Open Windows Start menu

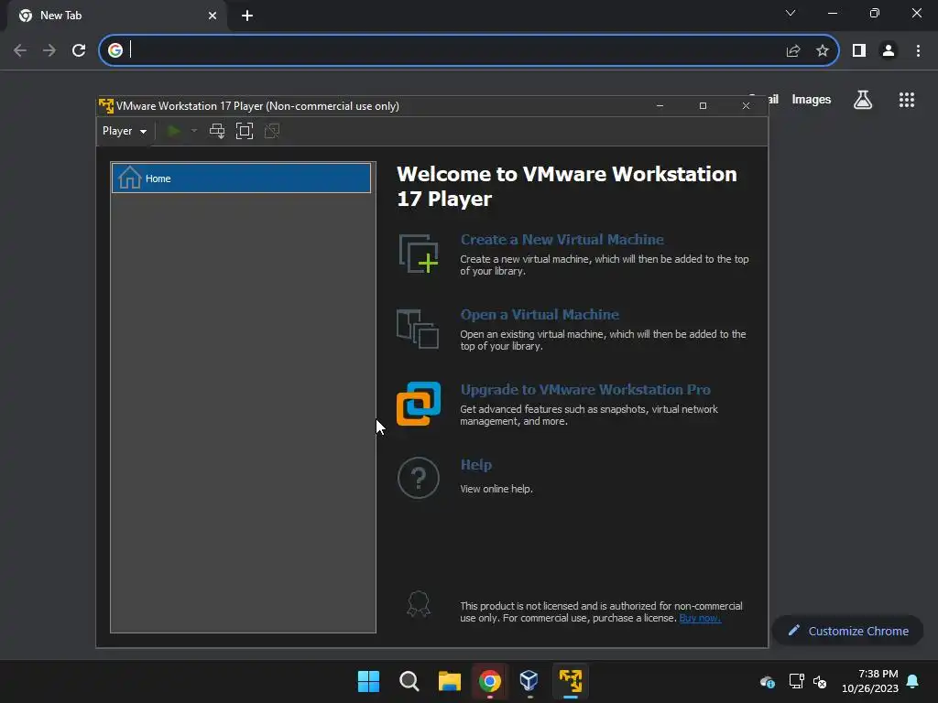pyautogui.click(x=368, y=681)
